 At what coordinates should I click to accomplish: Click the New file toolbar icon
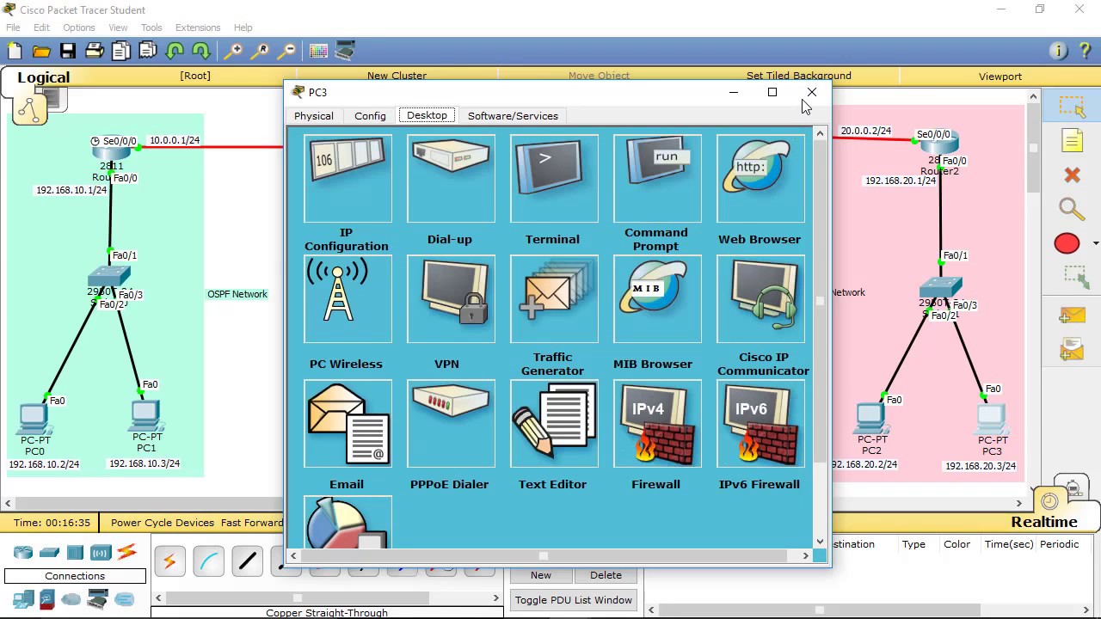(x=15, y=51)
